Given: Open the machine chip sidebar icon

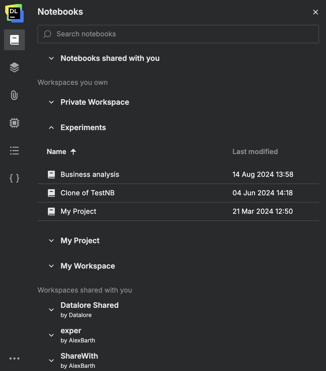Looking at the screenshot, I should click(x=14, y=123).
